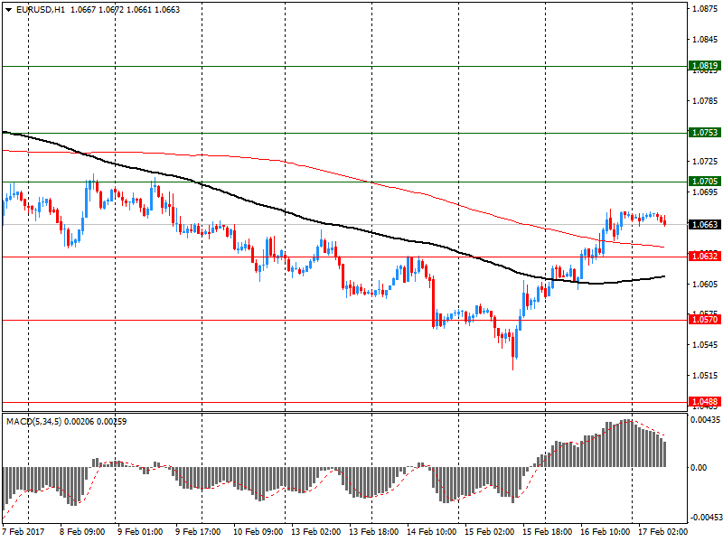Select the 1.0663 current price label

705,224
